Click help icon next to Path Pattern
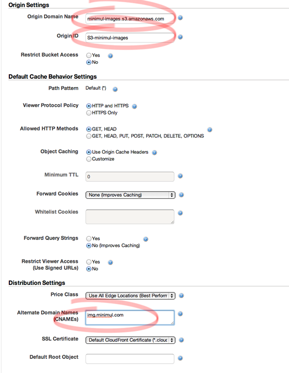Viewport: 289px width, 373px height. tap(115, 89)
